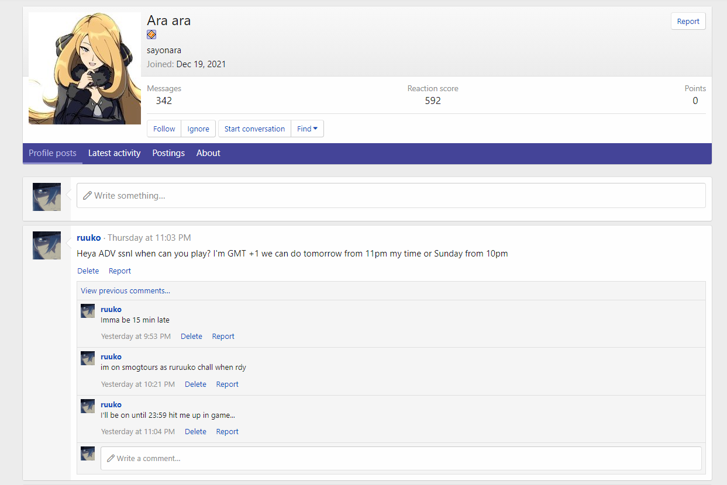Click your avatar beside Write something box
Screen dimensions: 727x485
[47, 197]
